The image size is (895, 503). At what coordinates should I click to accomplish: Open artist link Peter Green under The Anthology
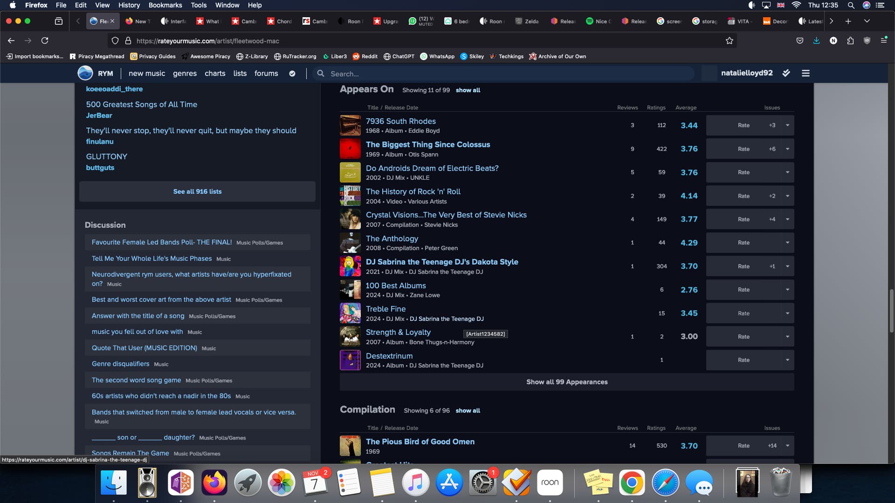click(x=441, y=248)
